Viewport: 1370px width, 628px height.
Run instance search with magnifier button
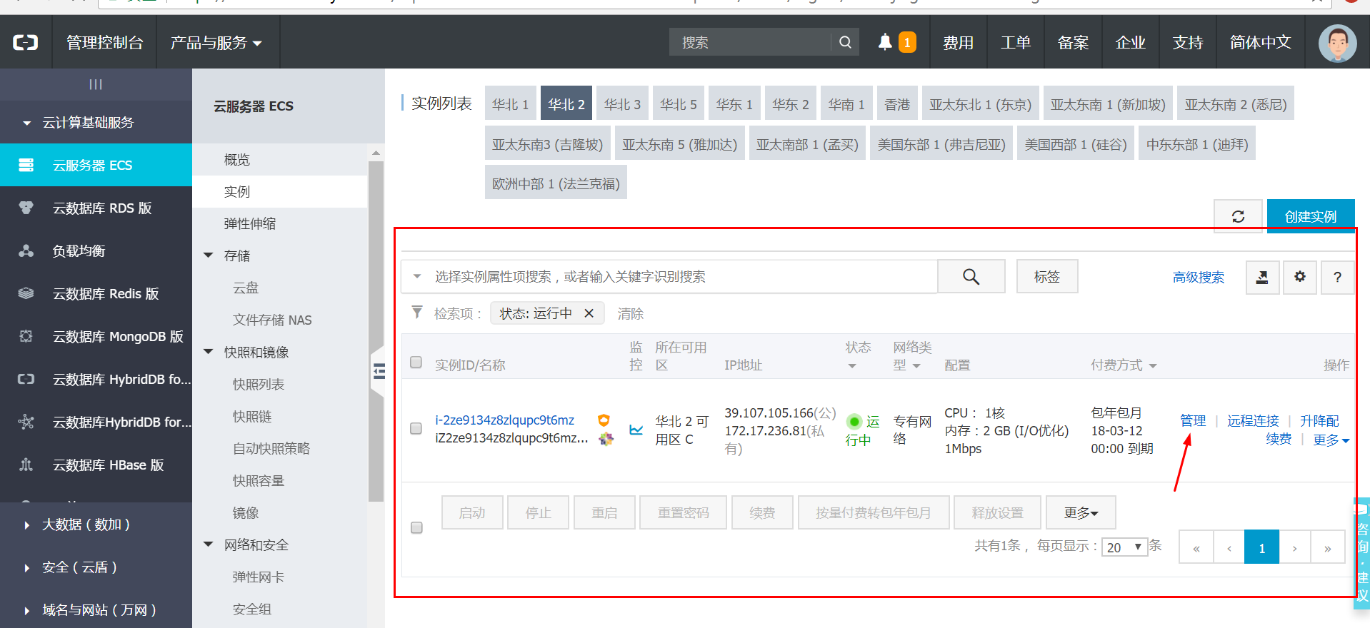[x=971, y=276]
